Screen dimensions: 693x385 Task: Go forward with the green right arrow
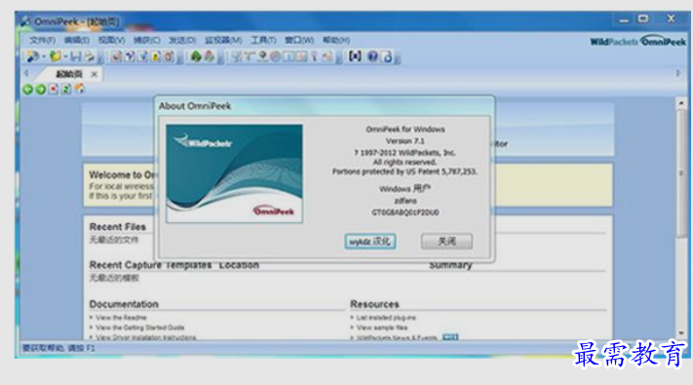41,90
